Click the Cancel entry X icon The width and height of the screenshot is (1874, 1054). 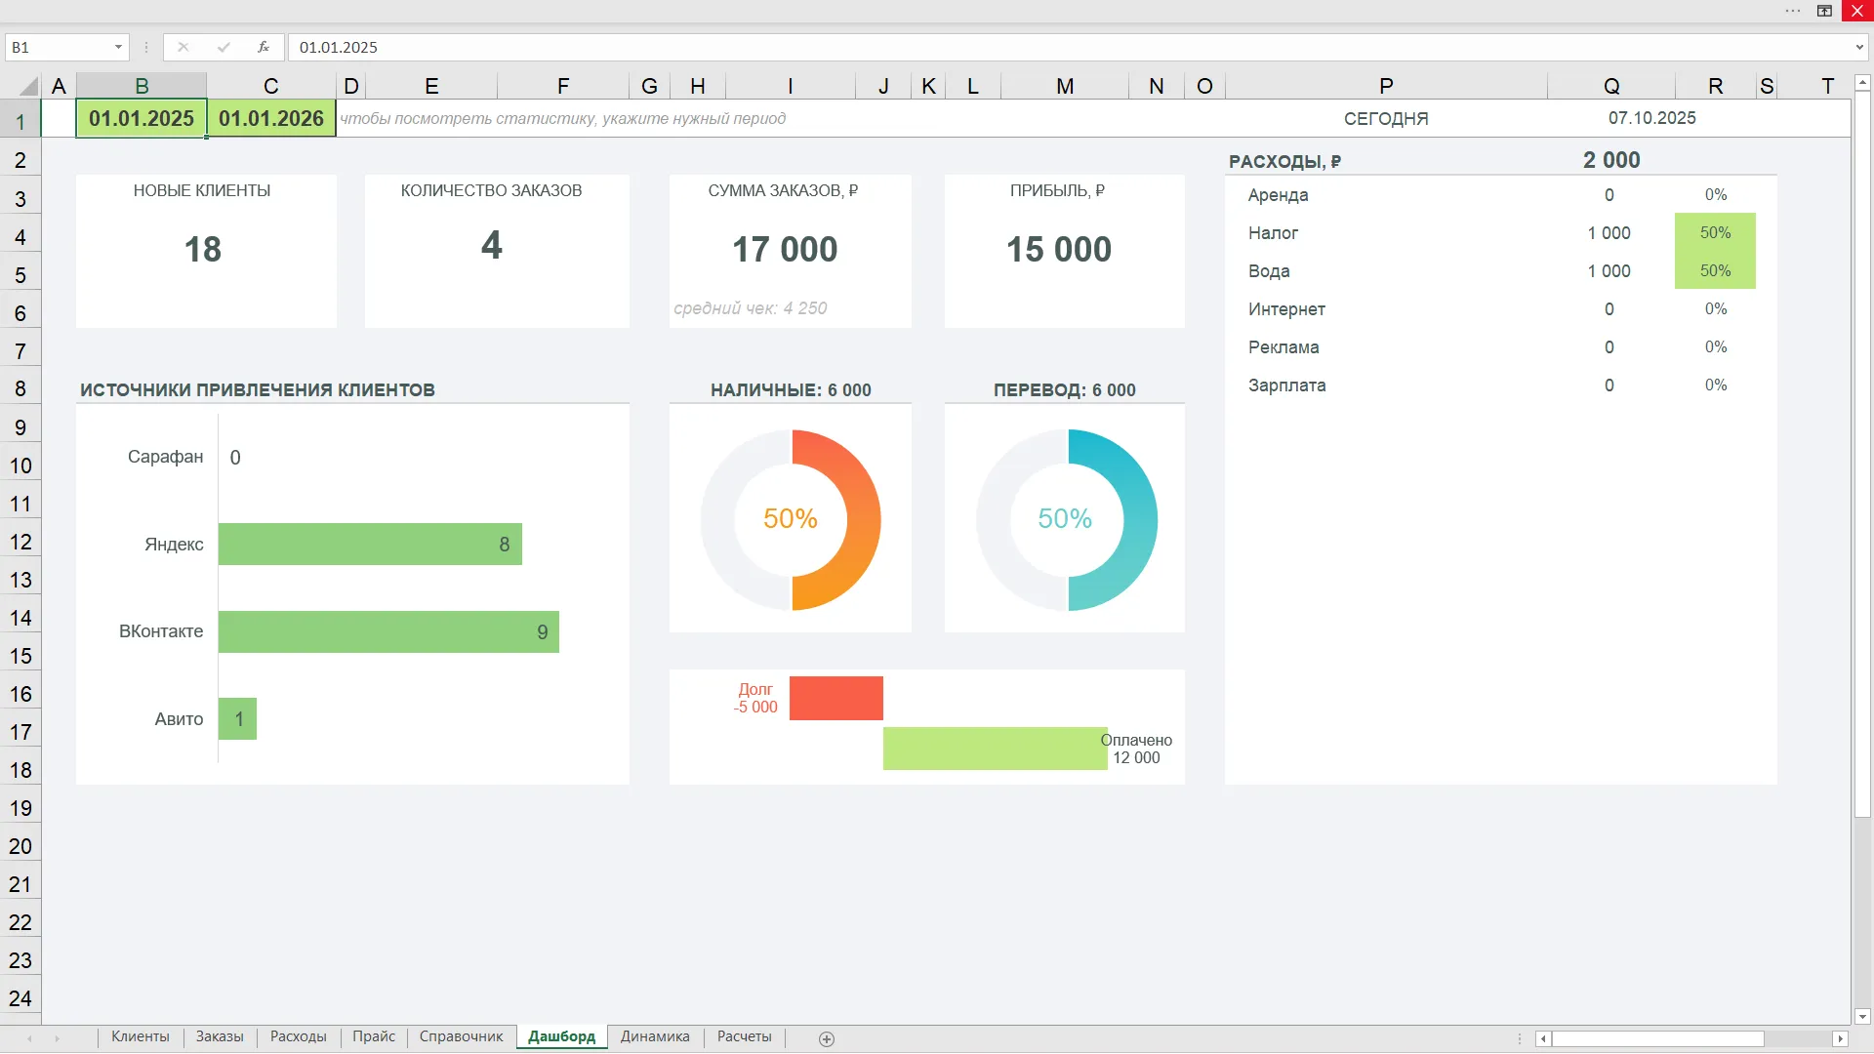(183, 47)
